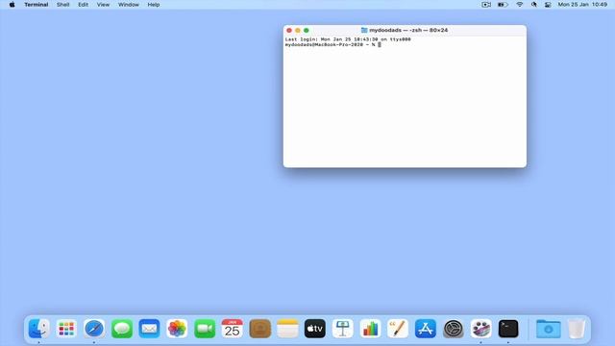This screenshot has width=615, height=346.
Task: Click the screen recording menu bar icon
Action: click(x=486, y=5)
